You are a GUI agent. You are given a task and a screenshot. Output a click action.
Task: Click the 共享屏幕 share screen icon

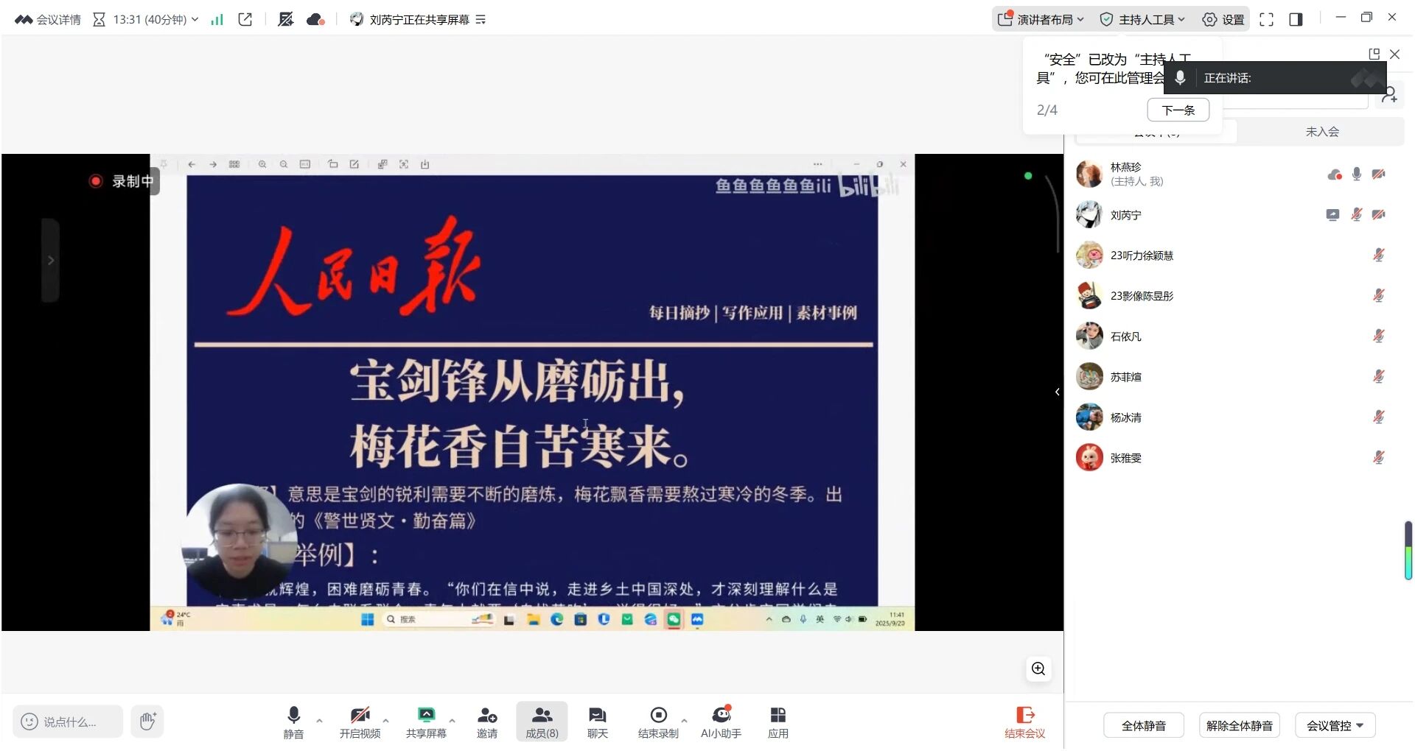426,721
